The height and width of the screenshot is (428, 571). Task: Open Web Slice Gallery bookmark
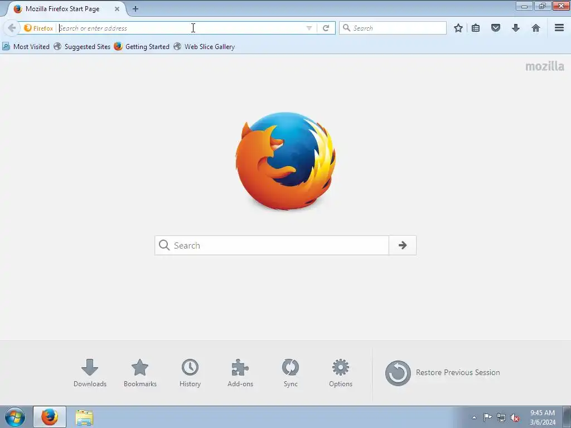(x=204, y=47)
